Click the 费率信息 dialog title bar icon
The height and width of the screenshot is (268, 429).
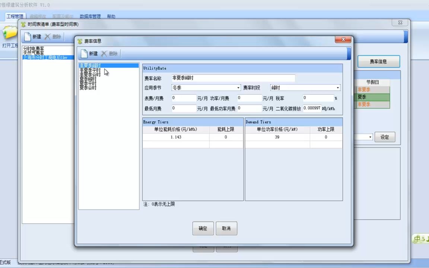point(79,41)
